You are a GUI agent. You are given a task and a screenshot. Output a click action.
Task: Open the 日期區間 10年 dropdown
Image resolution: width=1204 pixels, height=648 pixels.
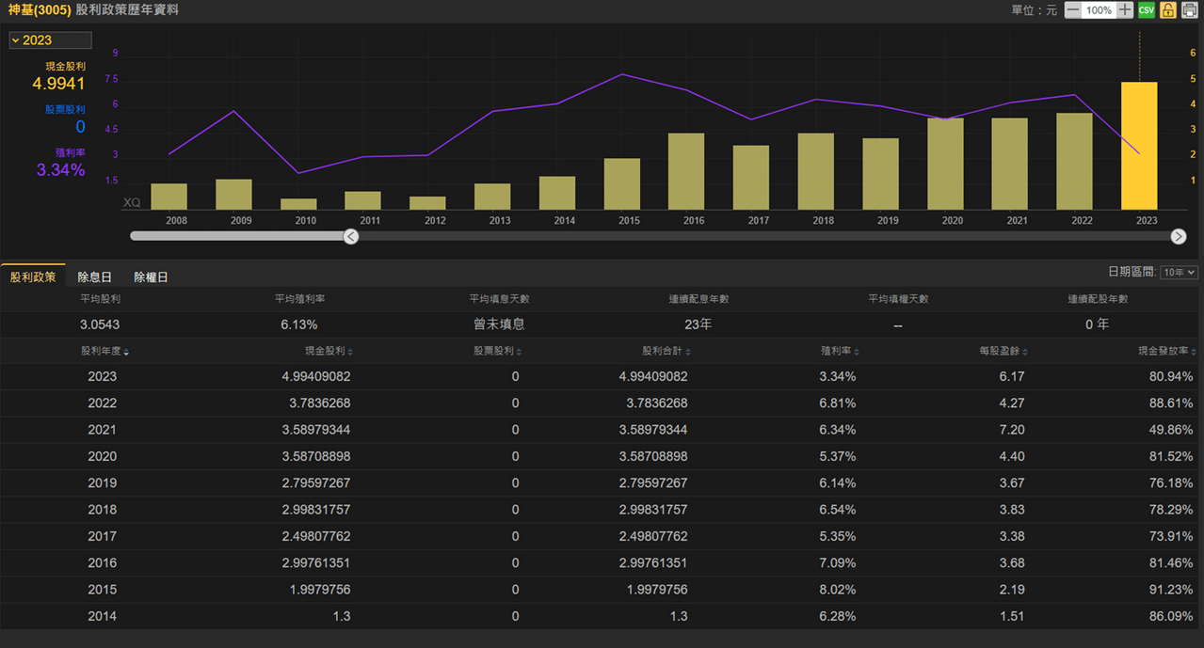pyautogui.click(x=1179, y=272)
